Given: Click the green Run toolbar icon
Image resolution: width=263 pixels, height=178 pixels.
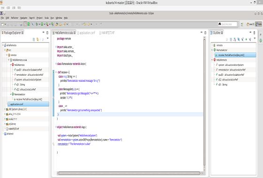Looking at the screenshot, I should 42,24.
